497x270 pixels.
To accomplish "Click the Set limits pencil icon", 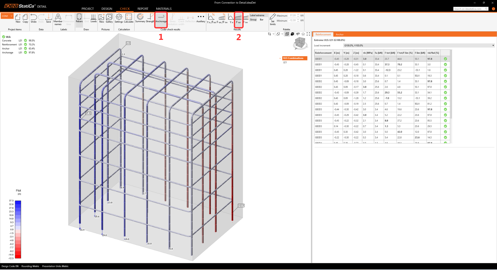I will tap(273, 20).
